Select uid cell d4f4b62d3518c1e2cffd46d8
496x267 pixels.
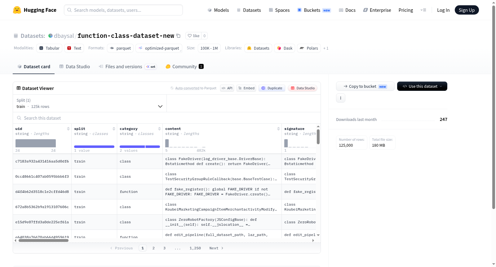[42, 192]
